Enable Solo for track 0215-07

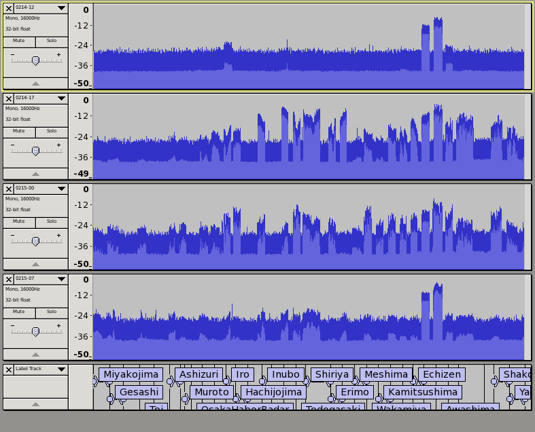pos(52,312)
